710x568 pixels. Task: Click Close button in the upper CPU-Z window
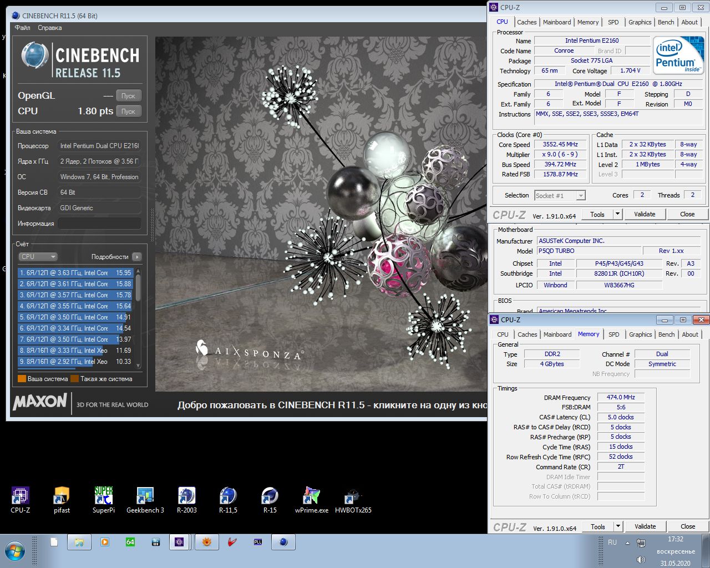coord(687,214)
